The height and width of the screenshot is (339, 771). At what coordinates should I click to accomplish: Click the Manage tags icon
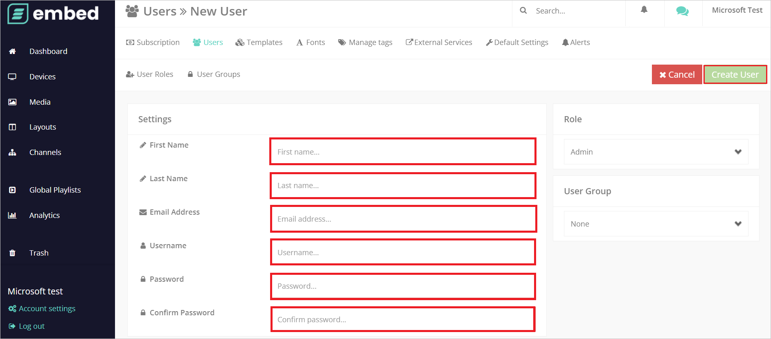(342, 43)
